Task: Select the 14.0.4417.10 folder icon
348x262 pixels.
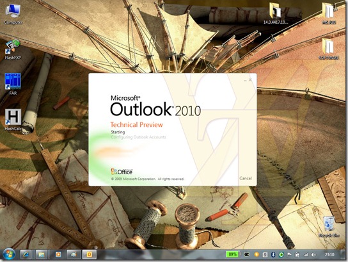Action: pos(276,13)
